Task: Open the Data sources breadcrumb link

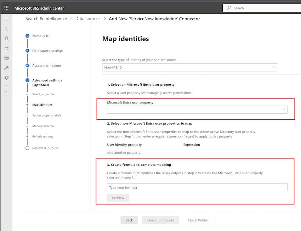Action: (x=87, y=18)
